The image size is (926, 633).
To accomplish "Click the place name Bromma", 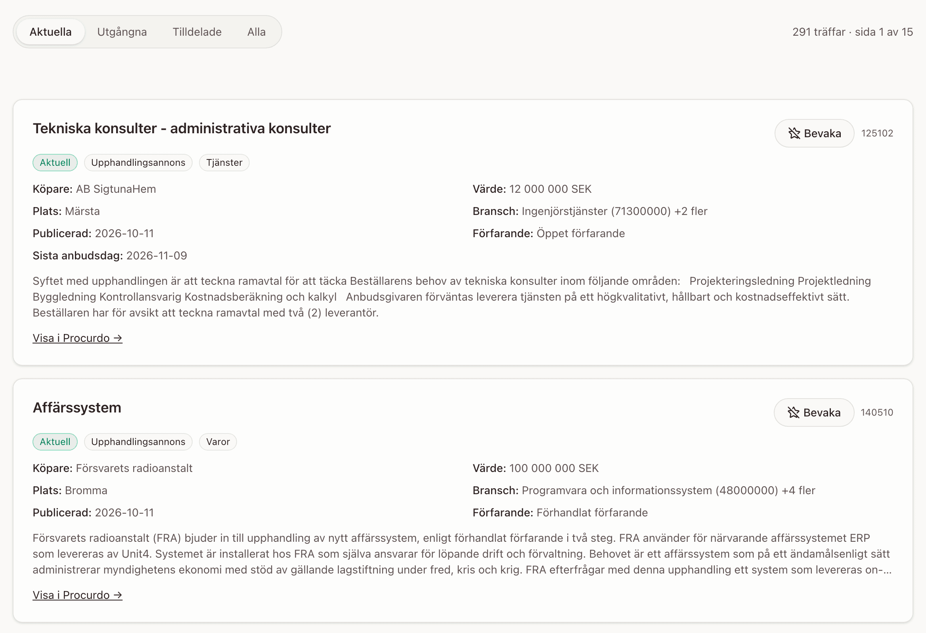I will pos(86,490).
